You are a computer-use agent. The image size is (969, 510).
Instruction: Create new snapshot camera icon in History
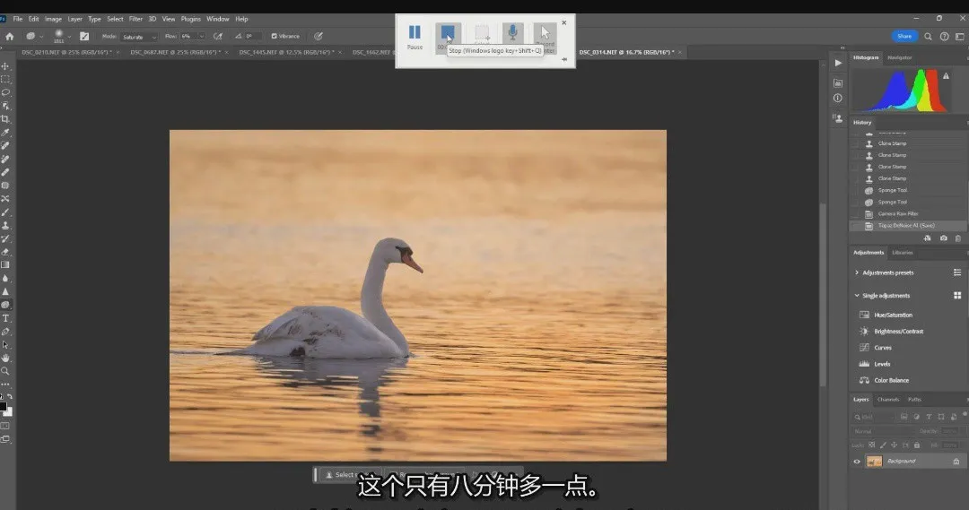943,238
